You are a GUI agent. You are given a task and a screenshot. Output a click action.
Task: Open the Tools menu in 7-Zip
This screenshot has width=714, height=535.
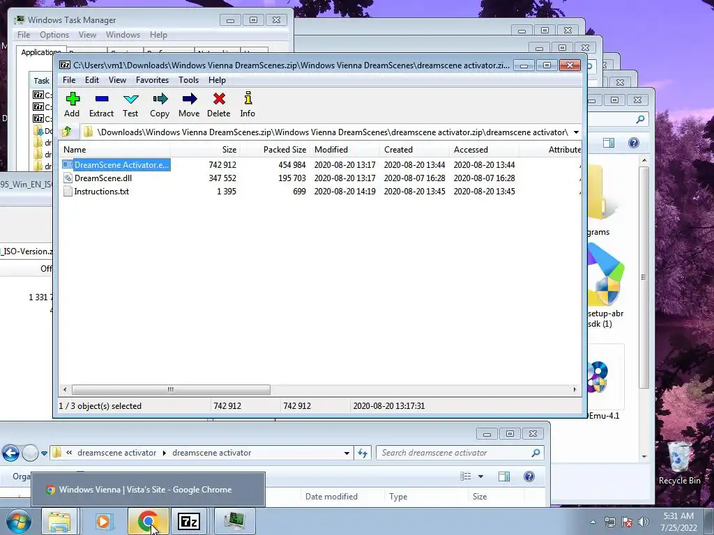click(188, 80)
